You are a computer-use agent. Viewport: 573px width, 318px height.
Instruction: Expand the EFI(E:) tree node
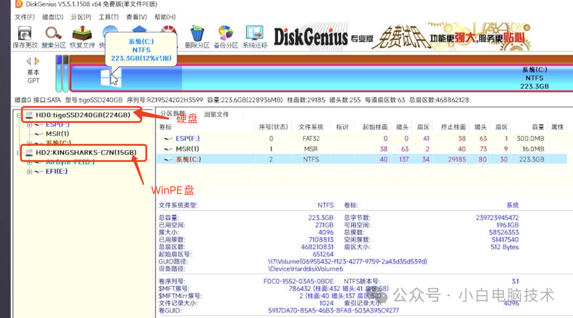[29, 171]
